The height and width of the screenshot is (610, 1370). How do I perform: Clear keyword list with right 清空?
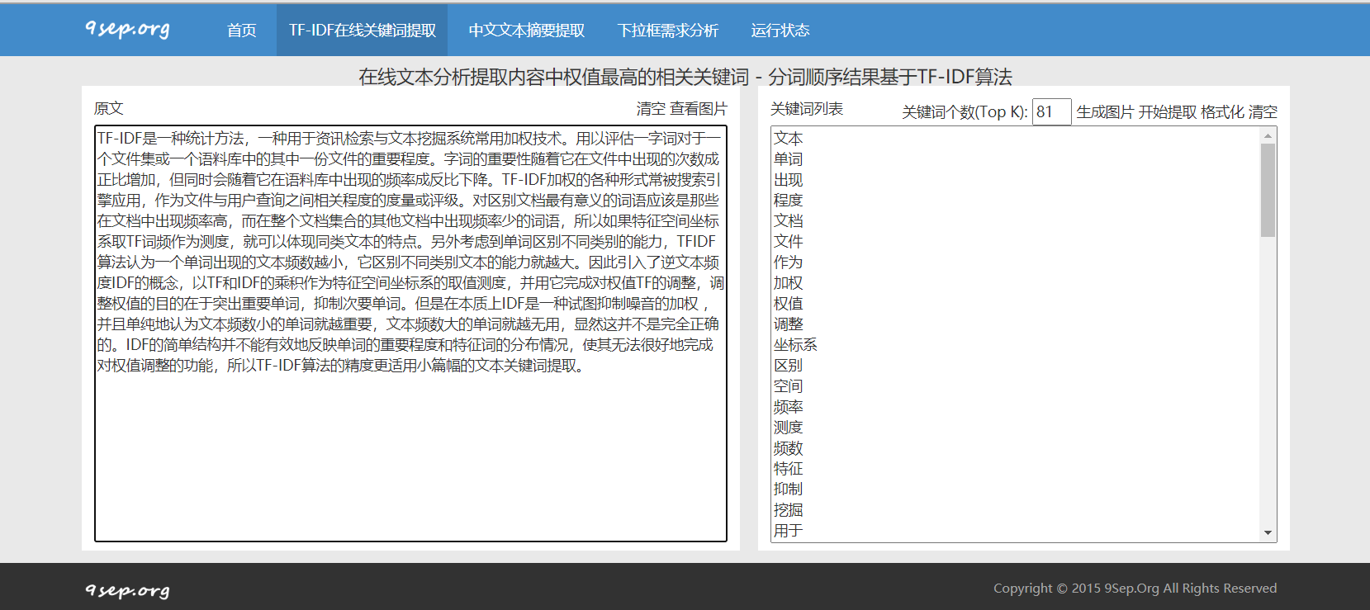click(1263, 112)
